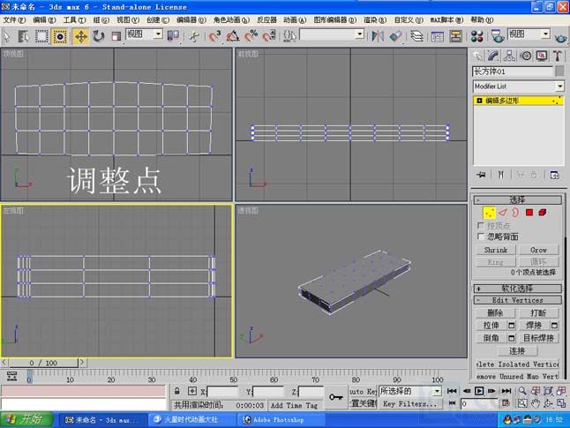
Task: Click Configure Modifier Sets icon
Action: tap(554, 175)
